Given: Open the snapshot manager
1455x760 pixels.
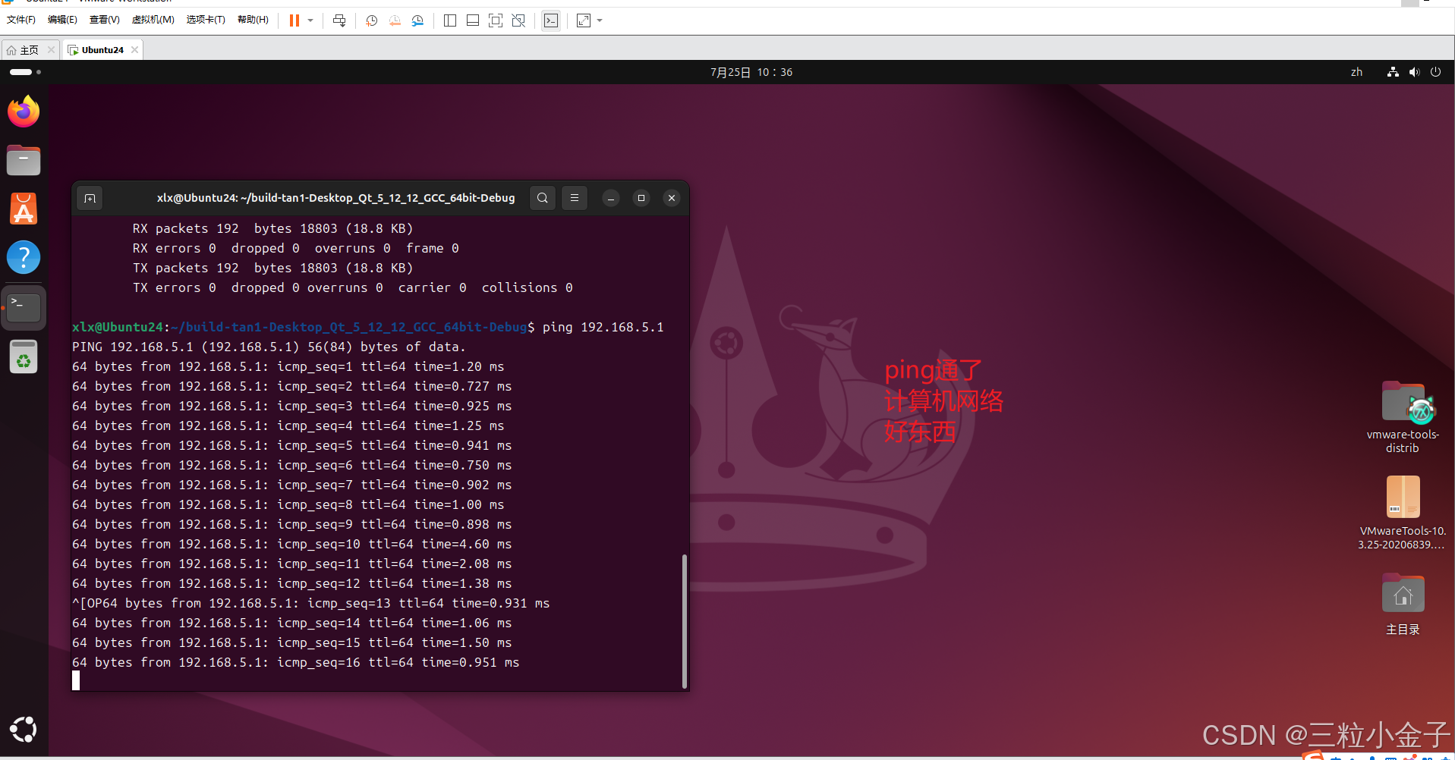Looking at the screenshot, I should [417, 20].
